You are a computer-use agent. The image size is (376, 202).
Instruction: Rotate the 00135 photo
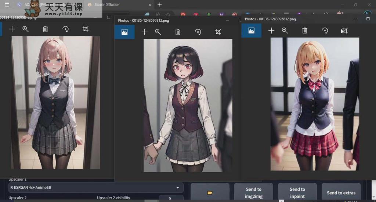pyautogui.click(x=198, y=32)
